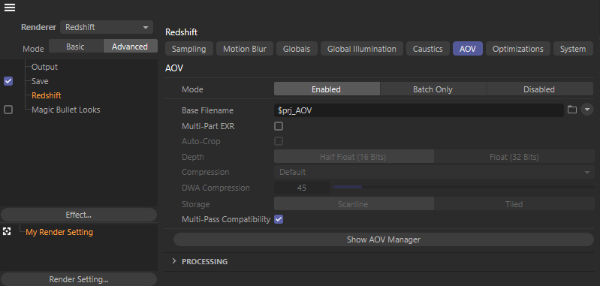Viewport: 600px width, 286px height.
Task: Expand the PROCESSING section
Action: [x=174, y=261]
